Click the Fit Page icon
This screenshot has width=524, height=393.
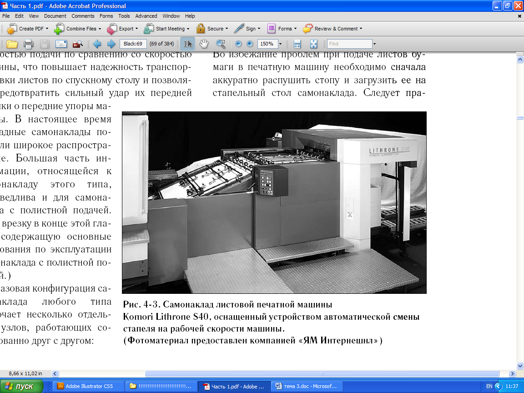313,44
